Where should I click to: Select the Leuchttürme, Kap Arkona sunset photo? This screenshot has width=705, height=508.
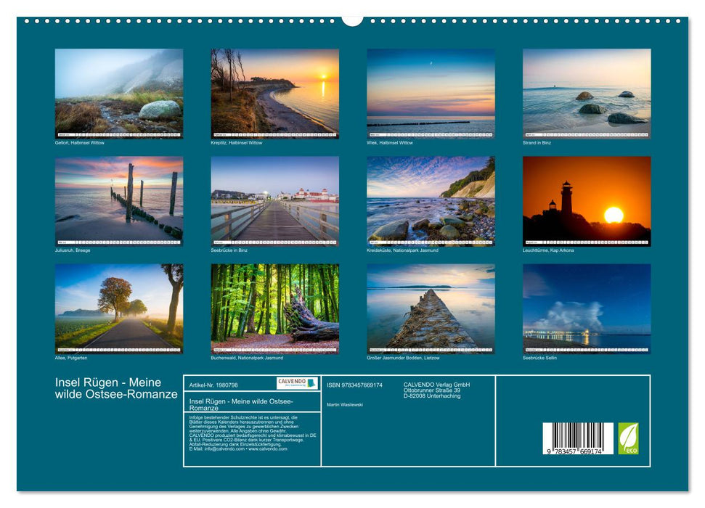click(587, 200)
